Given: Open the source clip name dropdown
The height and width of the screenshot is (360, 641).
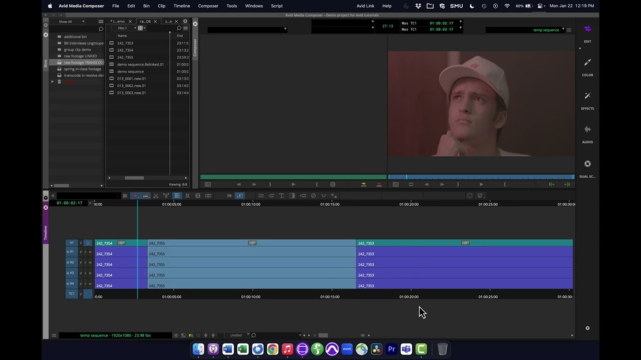Looking at the screenshot, I should [247, 29].
